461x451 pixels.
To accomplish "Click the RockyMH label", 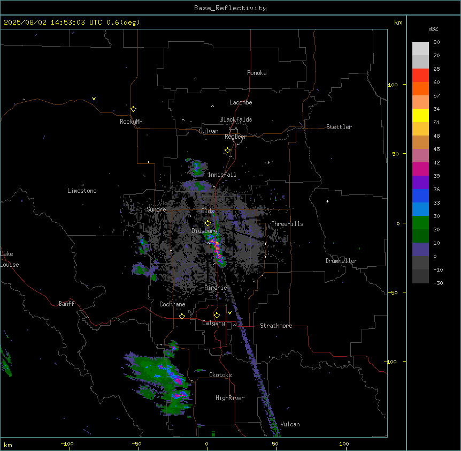I will point(131,122).
